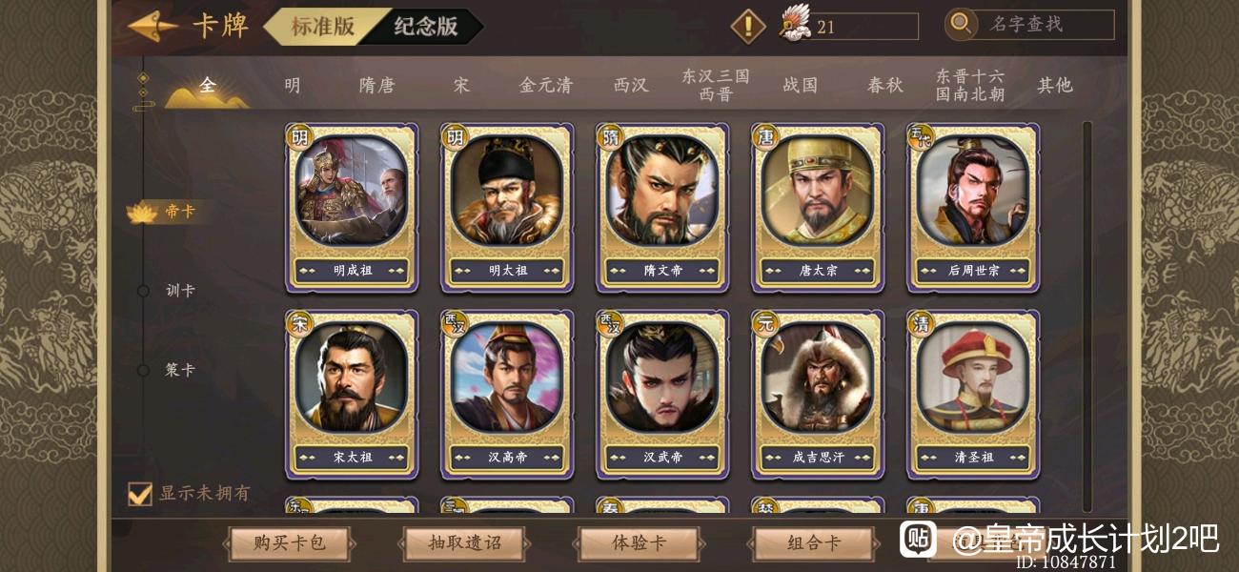Click the golden back arrow icon
This screenshot has width=1239, height=572.
point(152,27)
